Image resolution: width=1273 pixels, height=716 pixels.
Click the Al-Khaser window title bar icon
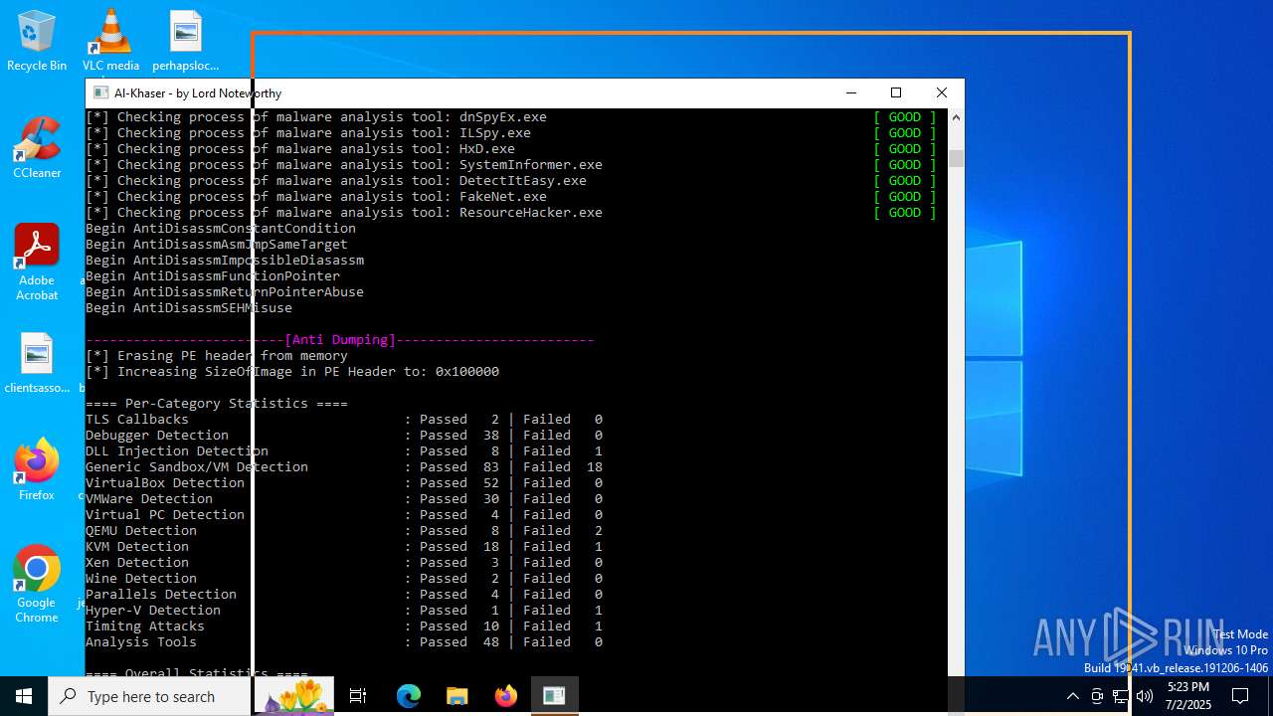[100, 92]
